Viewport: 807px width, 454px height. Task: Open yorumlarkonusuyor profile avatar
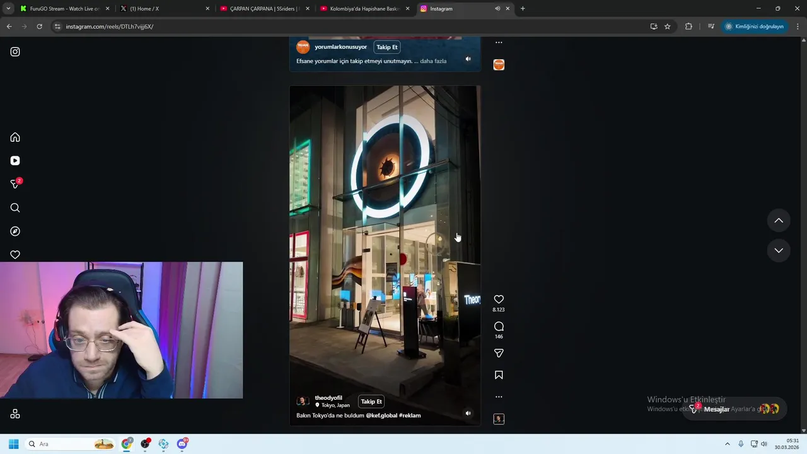tap(303, 47)
